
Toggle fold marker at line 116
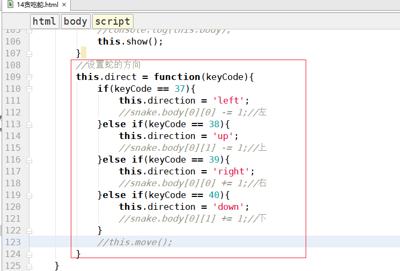click(x=29, y=159)
